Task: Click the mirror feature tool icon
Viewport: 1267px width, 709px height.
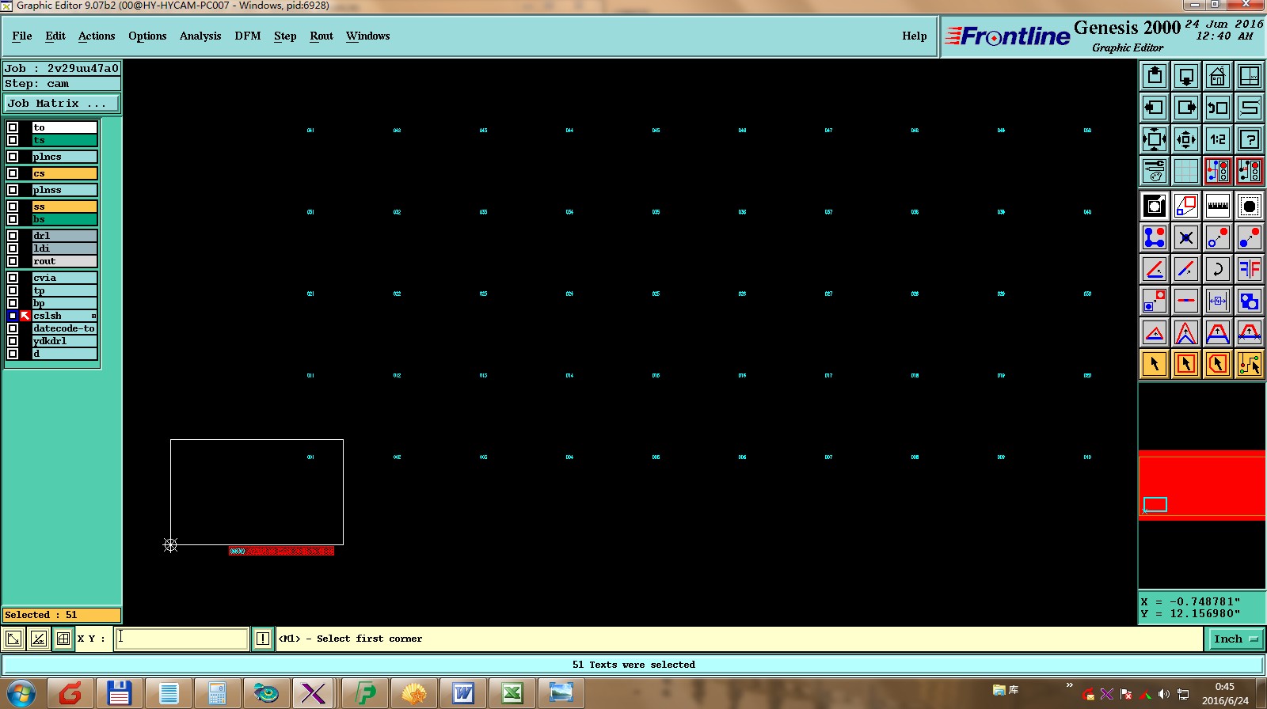Action: click(1249, 269)
